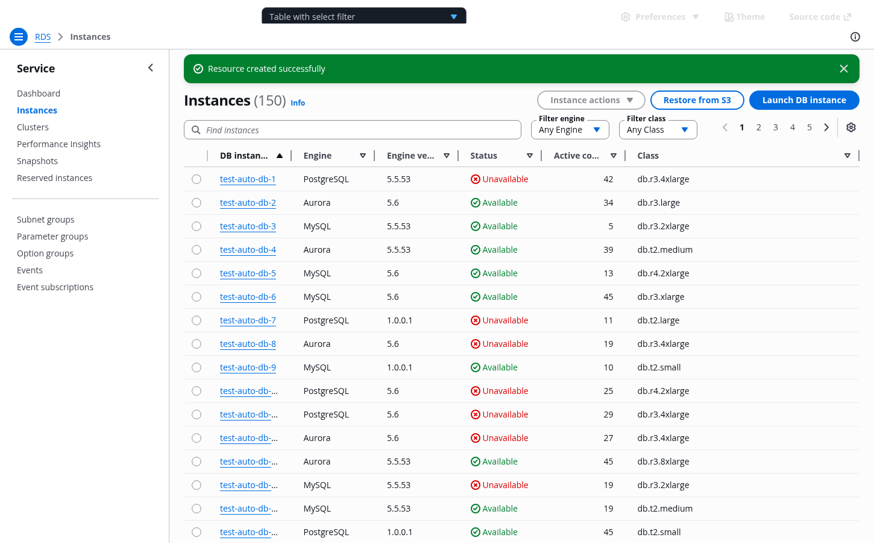Sort table by Engine column icon

tap(362, 156)
